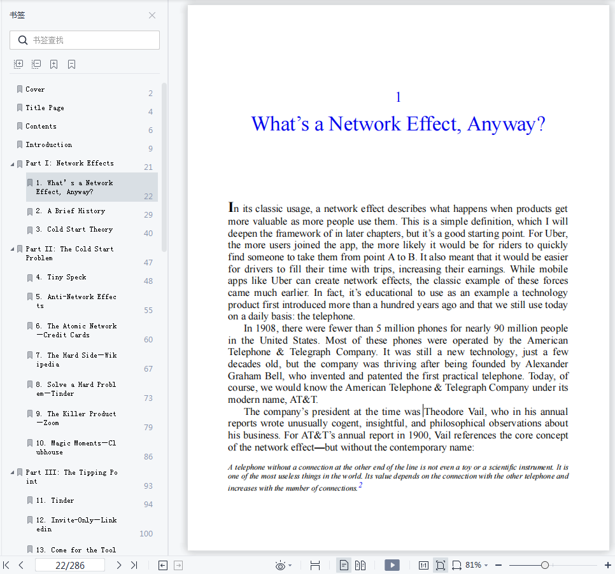
Task: Click the bookmark icon beside Cover
Action: point(20,89)
